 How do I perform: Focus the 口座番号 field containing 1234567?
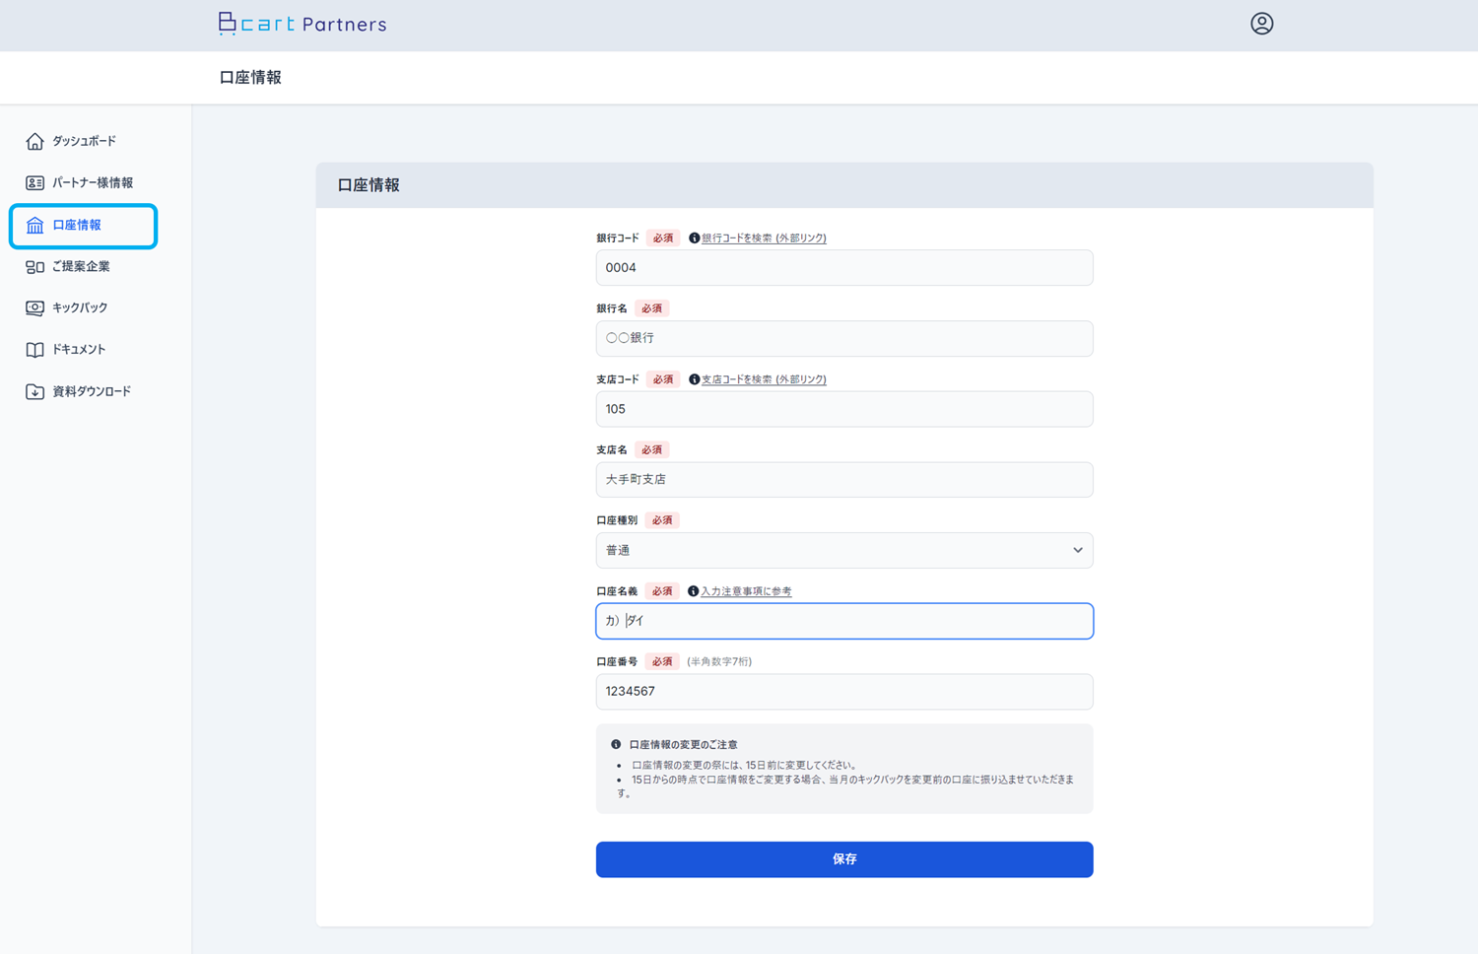point(844,692)
